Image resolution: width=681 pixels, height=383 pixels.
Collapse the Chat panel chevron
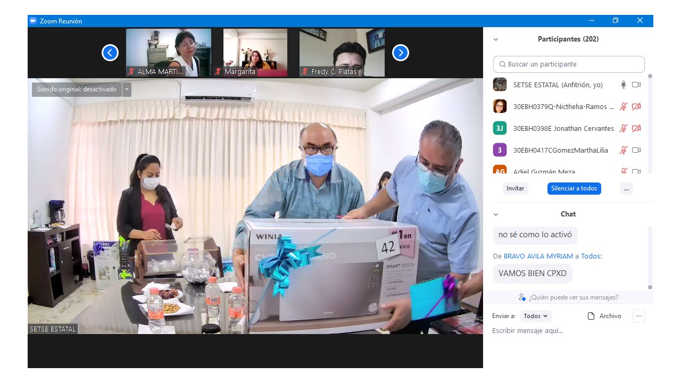click(x=496, y=214)
